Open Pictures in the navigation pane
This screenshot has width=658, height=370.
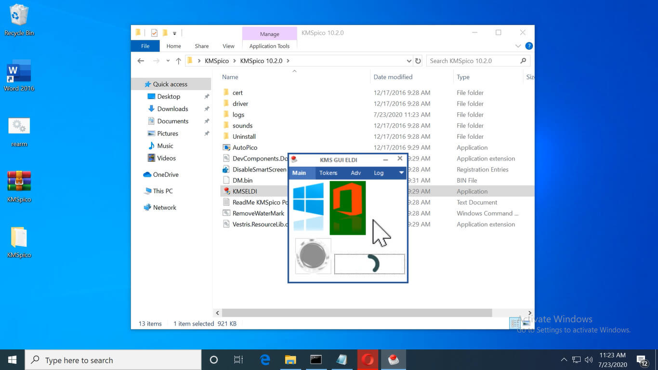pos(168,133)
